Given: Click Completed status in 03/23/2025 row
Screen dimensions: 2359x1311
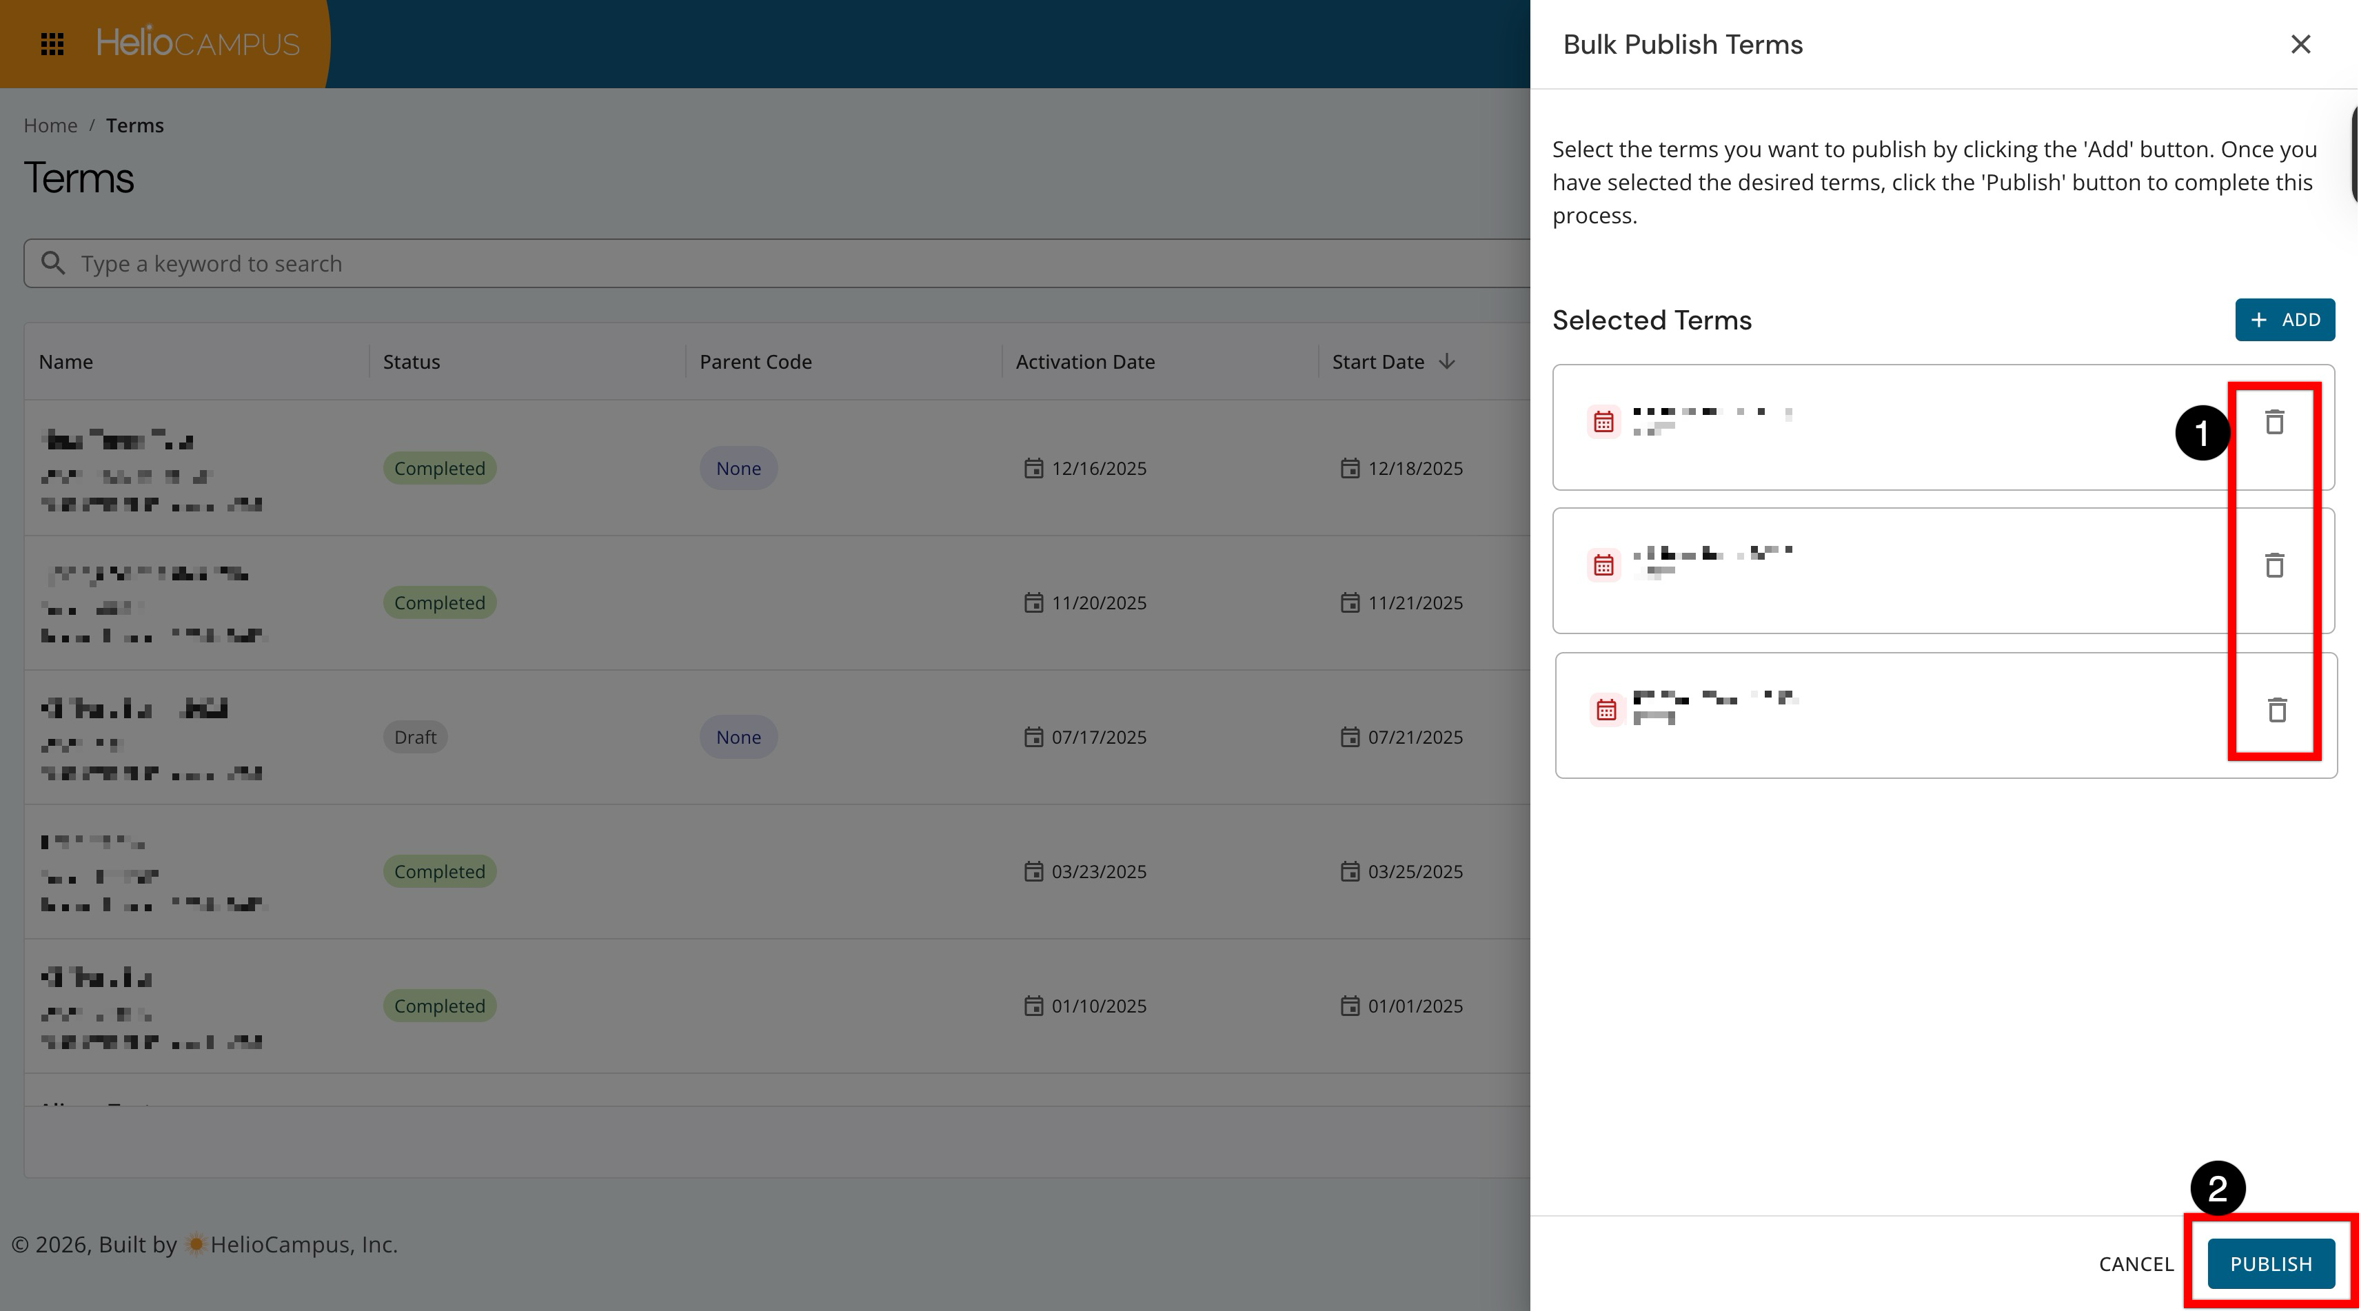Looking at the screenshot, I should click(x=440, y=871).
